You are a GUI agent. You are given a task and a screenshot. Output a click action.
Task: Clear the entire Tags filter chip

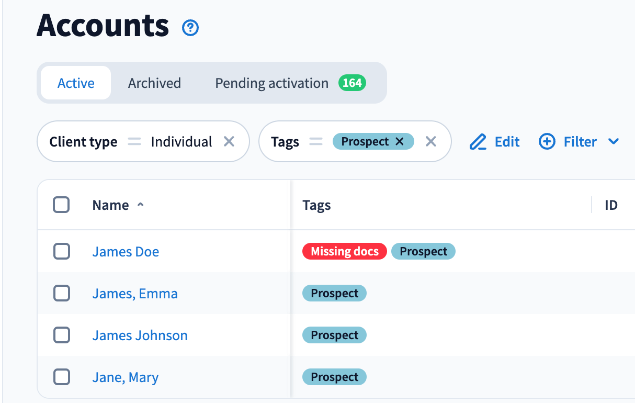(430, 142)
